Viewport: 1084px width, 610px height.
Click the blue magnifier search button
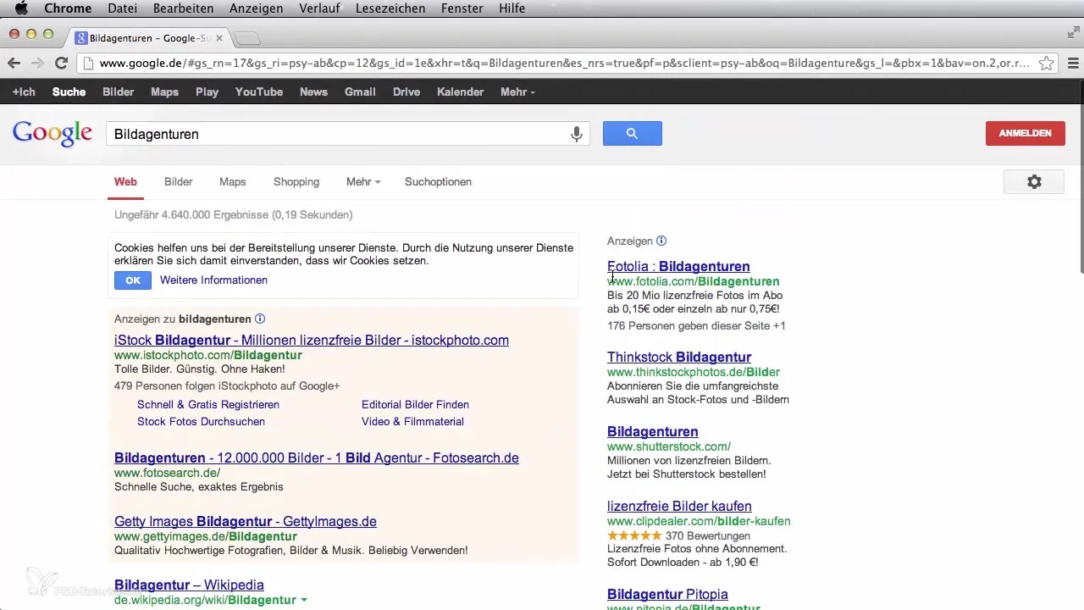(632, 134)
